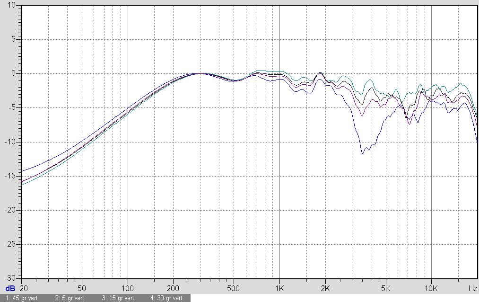Click the 1K frequency axis label

tap(279, 288)
